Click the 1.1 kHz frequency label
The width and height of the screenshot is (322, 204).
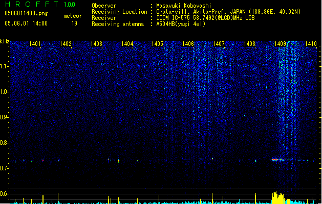(4, 67)
